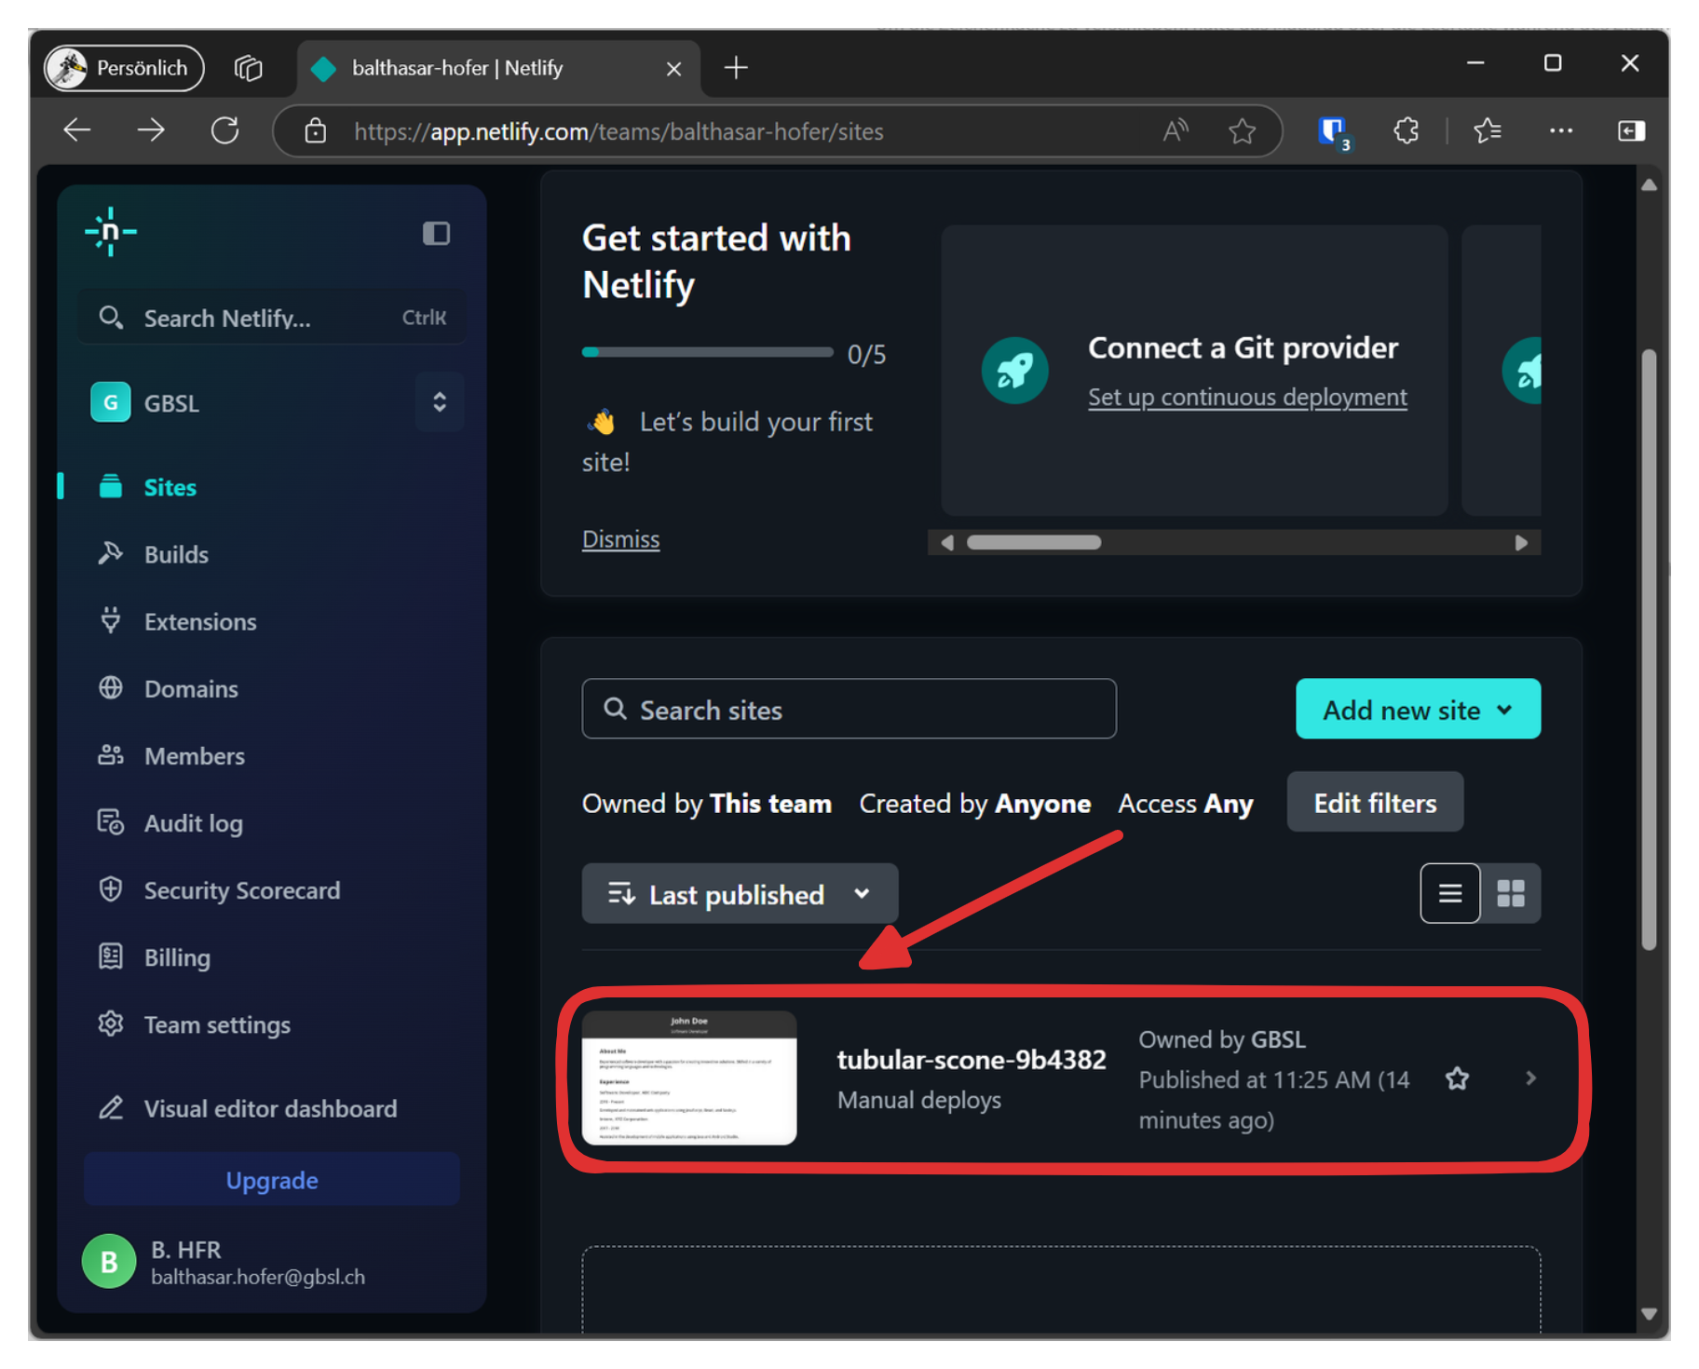Click the Upgrade button
This screenshot has height=1369, width=1699.
pyautogui.click(x=272, y=1180)
